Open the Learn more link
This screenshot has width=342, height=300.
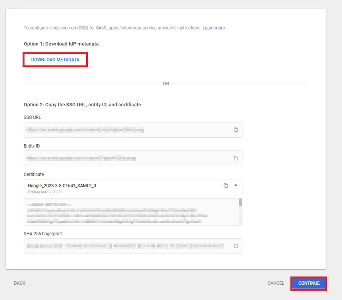coord(213,28)
